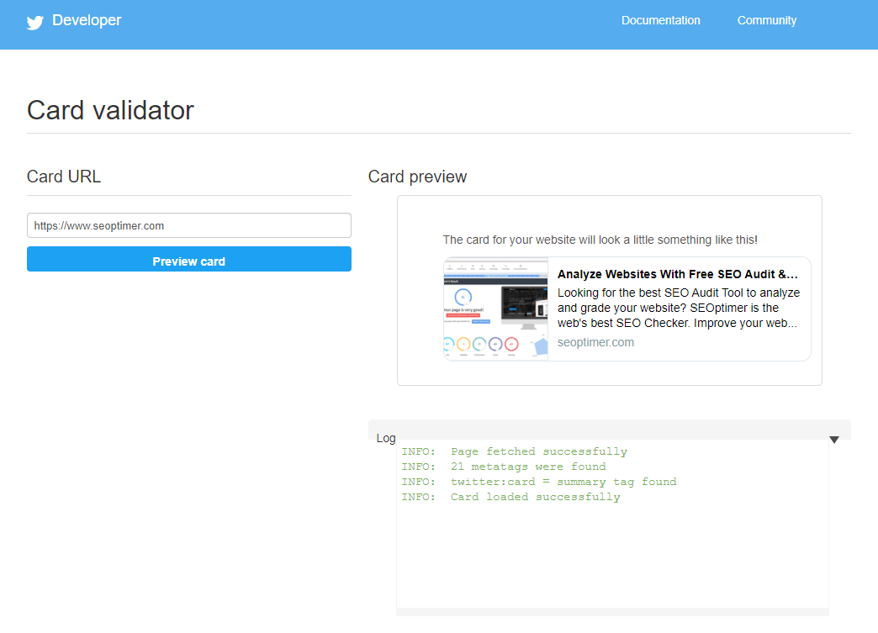Collapse the Log panel with the triangle arrow
Viewport: 878px width, 633px height.
point(833,440)
